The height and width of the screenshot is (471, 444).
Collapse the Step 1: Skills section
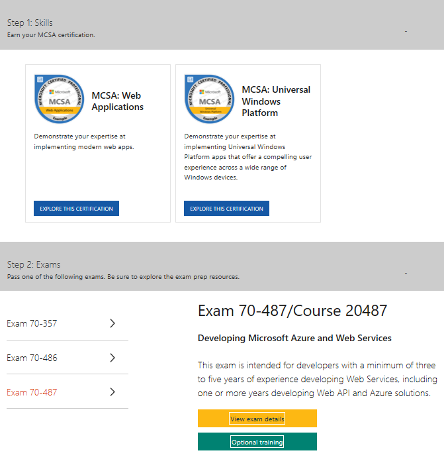coord(406,31)
